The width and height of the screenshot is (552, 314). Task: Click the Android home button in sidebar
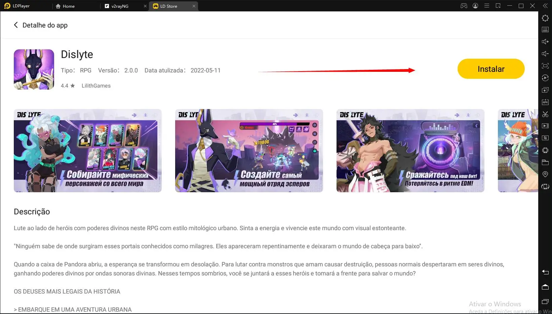click(x=545, y=287)
